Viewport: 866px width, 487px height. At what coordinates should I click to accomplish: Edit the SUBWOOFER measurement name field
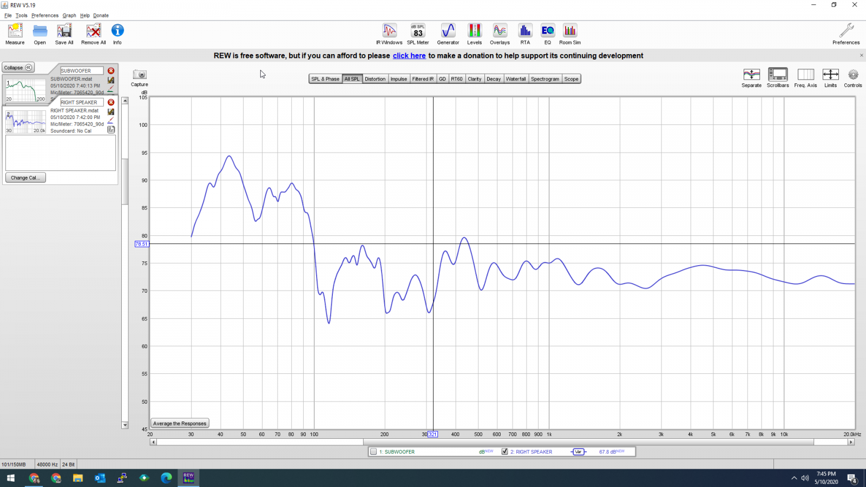82,71
